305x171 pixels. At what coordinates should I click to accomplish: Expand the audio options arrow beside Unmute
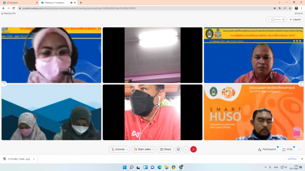tap(127, 149)
